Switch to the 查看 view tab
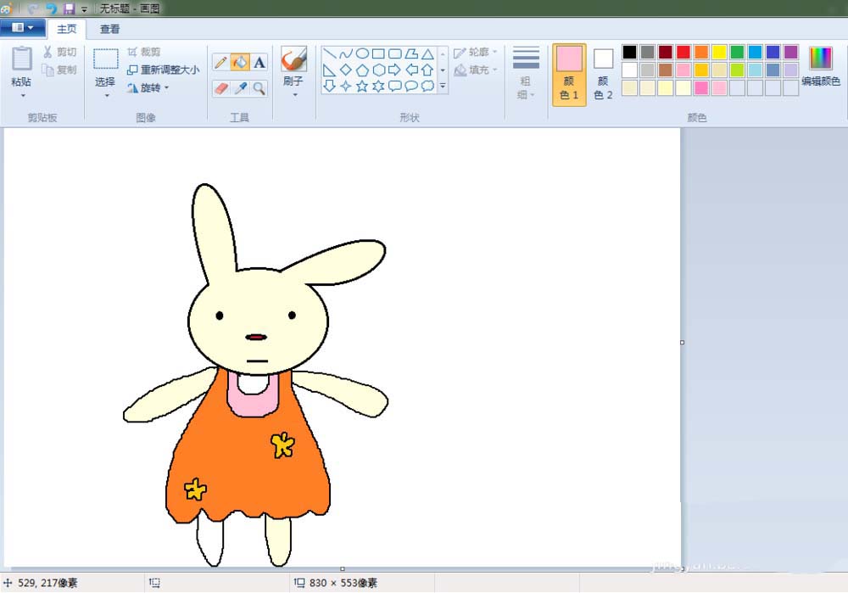The image size is (848, 593). click(110, 29)
